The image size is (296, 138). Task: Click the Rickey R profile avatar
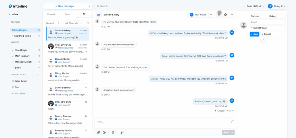(270, 6)
